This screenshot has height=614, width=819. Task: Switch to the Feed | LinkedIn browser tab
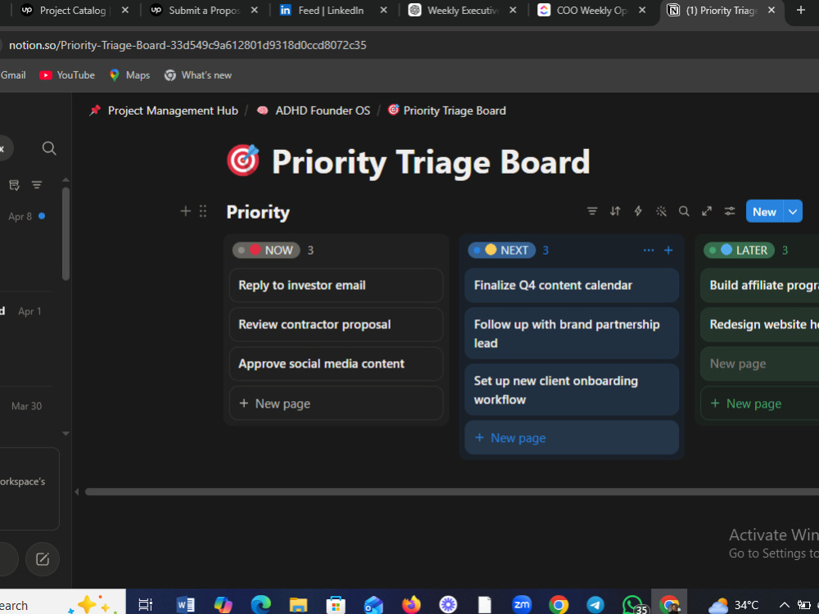[x=331, y=11]
